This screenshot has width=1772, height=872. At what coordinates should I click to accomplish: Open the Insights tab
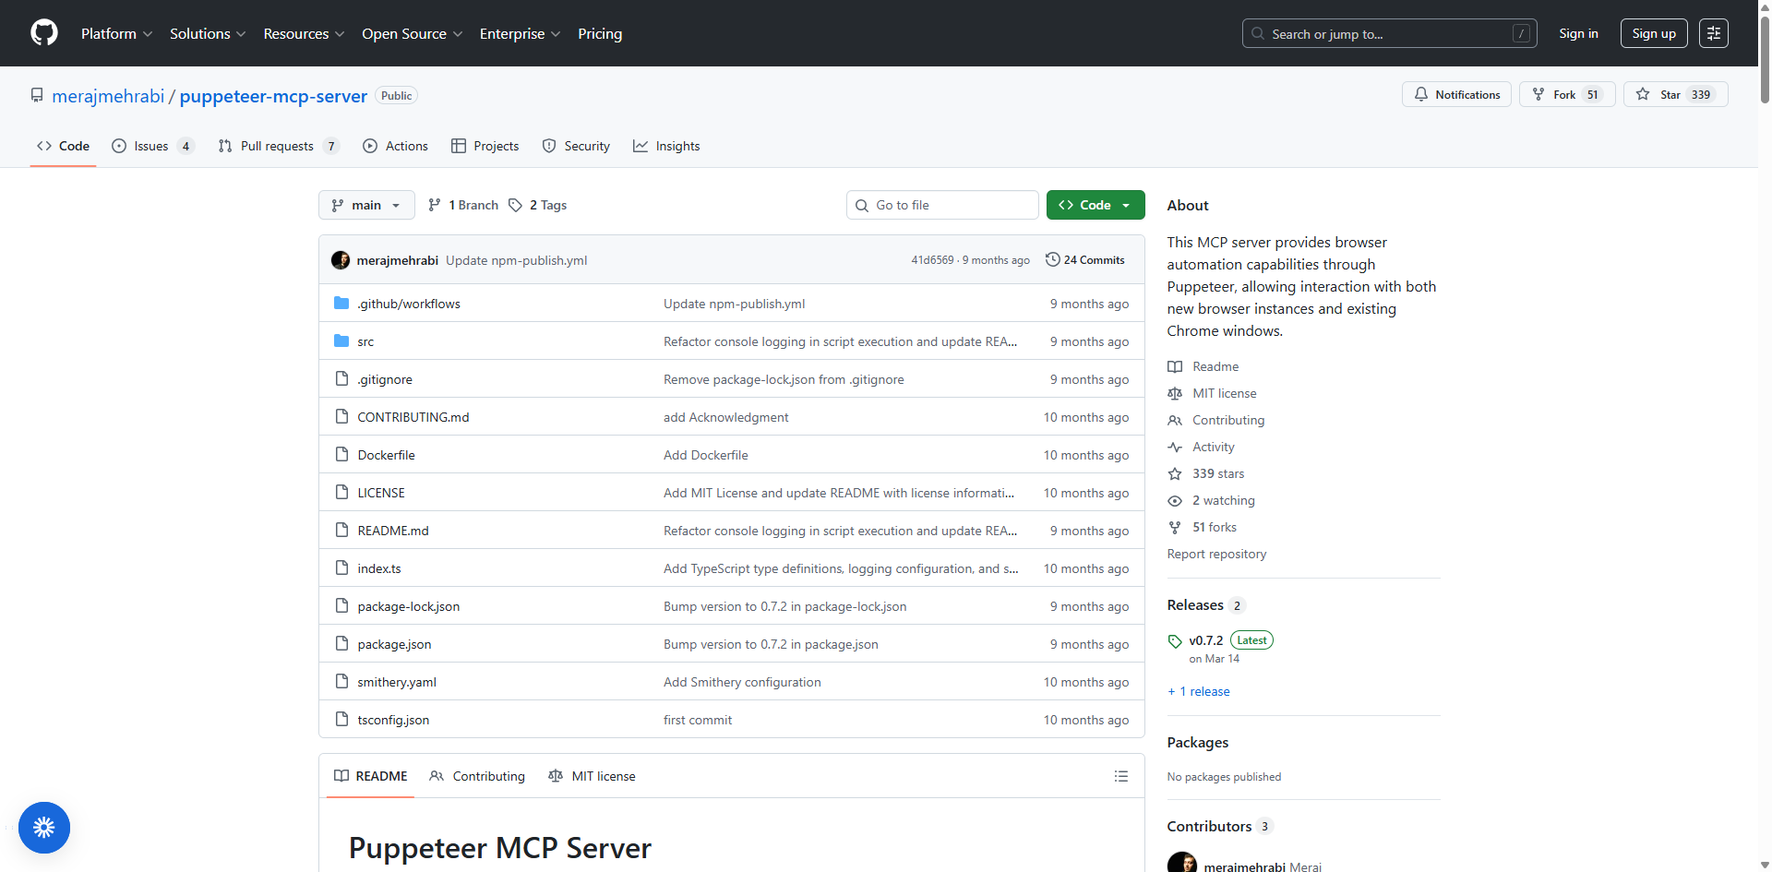click(666, 146)
